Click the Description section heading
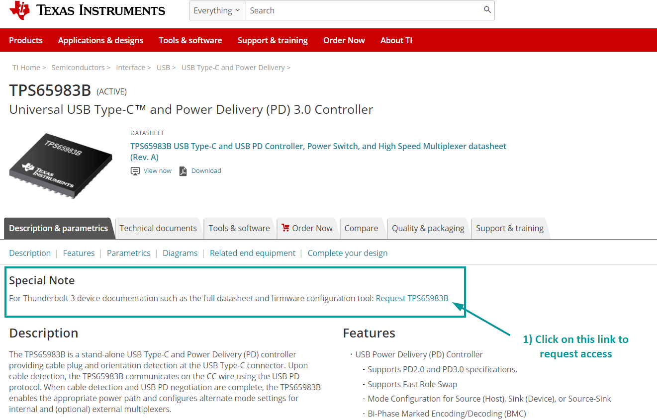The width and height of the screenshot is (657, 420). (x=44, y=333)
